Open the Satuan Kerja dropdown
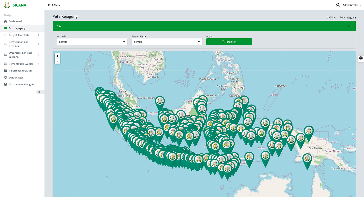This screenshot has height=197, width=364. click(x=167, y=42)
